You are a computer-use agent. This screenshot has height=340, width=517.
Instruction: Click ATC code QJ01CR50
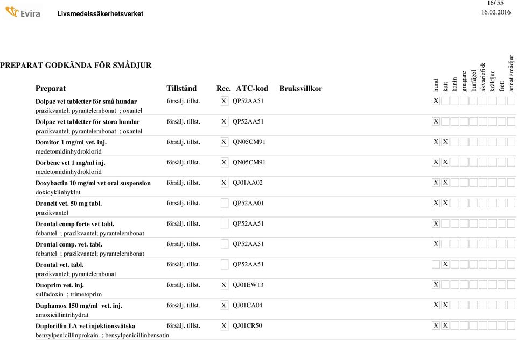coord(247,325)
